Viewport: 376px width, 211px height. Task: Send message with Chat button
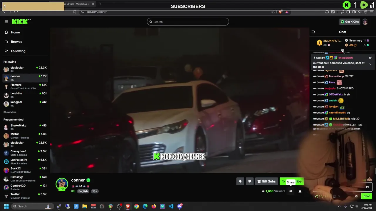coord(367,196)
